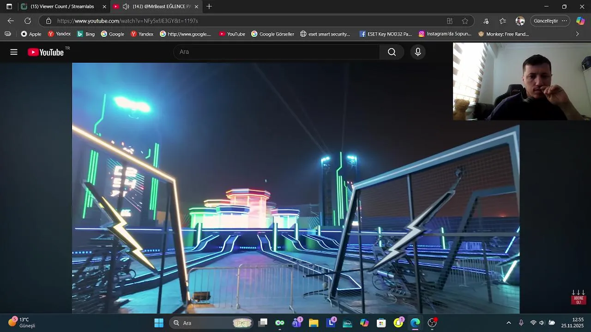Open Microsoft Teams from the taskbar
This screenshot has width=591, height=332.
point(297,323)
